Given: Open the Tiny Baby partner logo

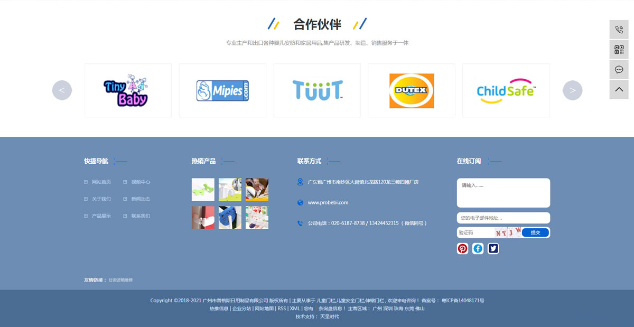Looking at the screenshot, I should (x=128, y=90).
